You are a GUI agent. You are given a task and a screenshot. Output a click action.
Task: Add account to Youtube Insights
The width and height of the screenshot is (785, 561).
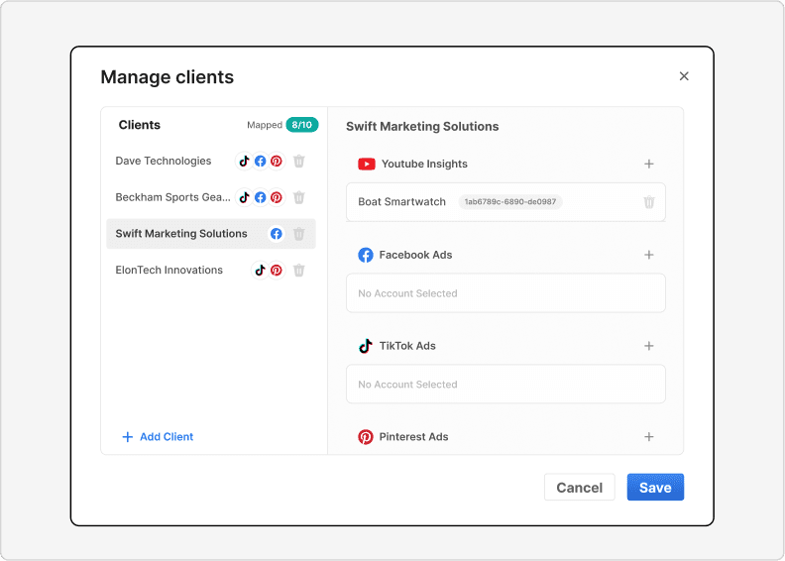point(649,164)
